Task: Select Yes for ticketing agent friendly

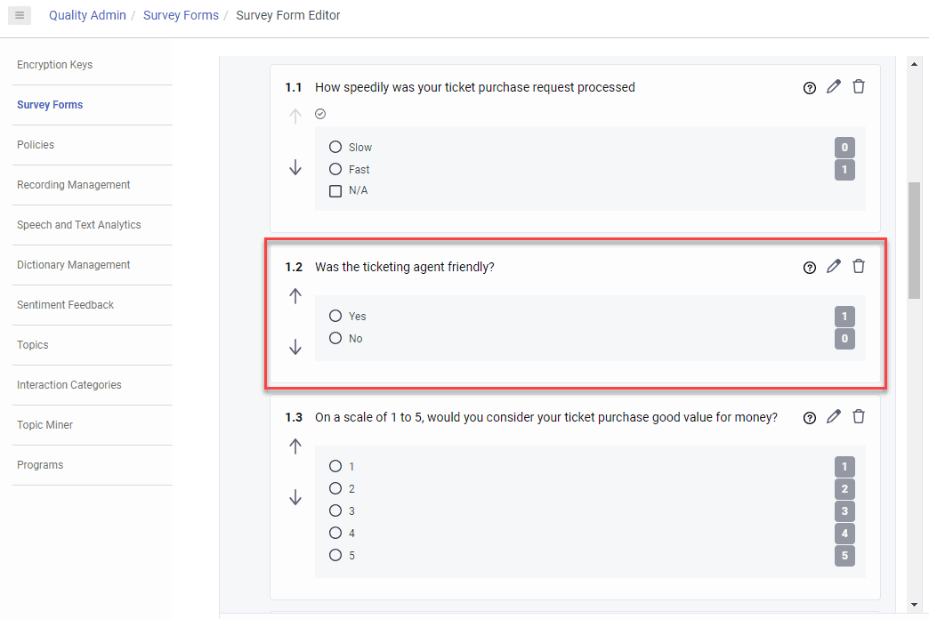Action: pyautogui.click(x=335, y=316)
